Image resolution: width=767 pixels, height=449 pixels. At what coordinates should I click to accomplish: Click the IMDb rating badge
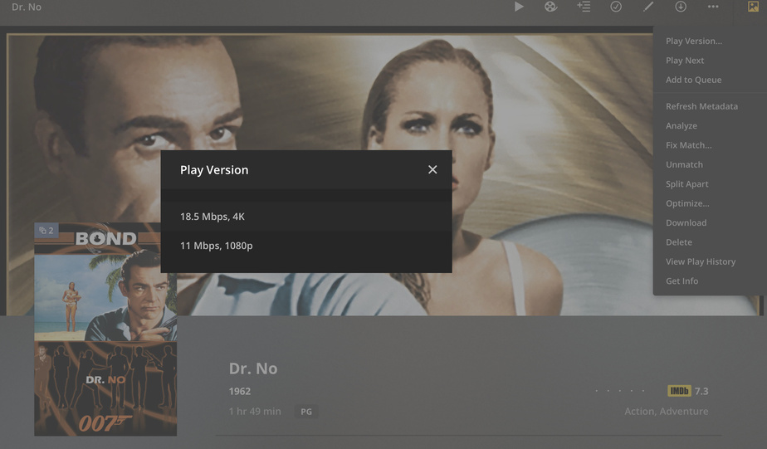679,391
